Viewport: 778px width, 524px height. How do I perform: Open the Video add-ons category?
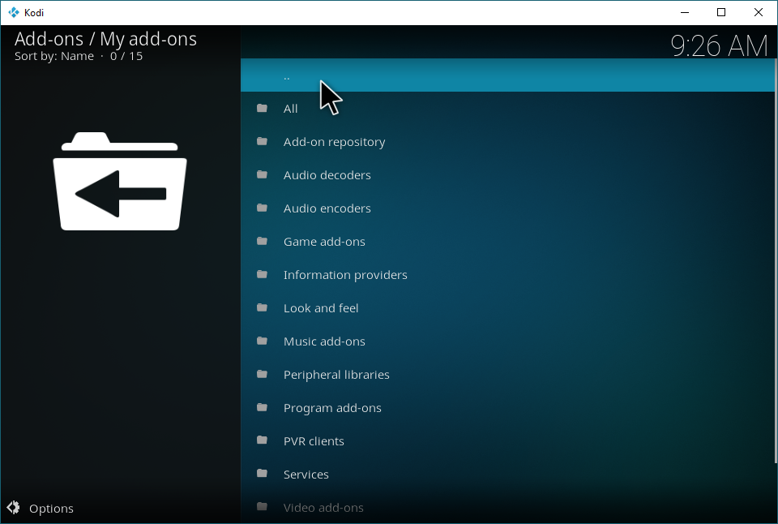pos(323,508)
